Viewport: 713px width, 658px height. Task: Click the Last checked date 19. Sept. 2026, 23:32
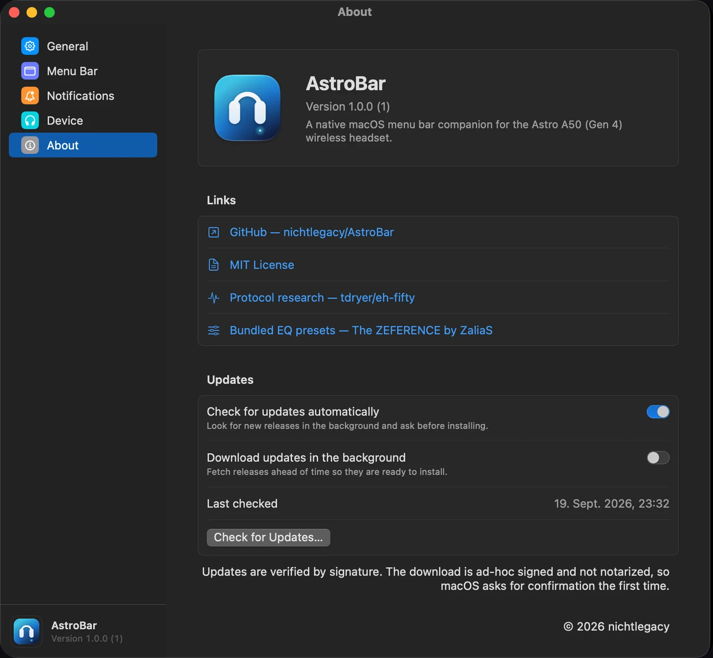tap(612, 504)
